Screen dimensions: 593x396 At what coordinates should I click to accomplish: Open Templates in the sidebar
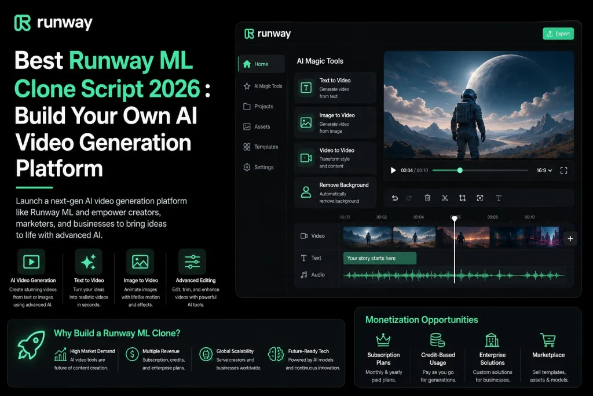click(261, 147)
